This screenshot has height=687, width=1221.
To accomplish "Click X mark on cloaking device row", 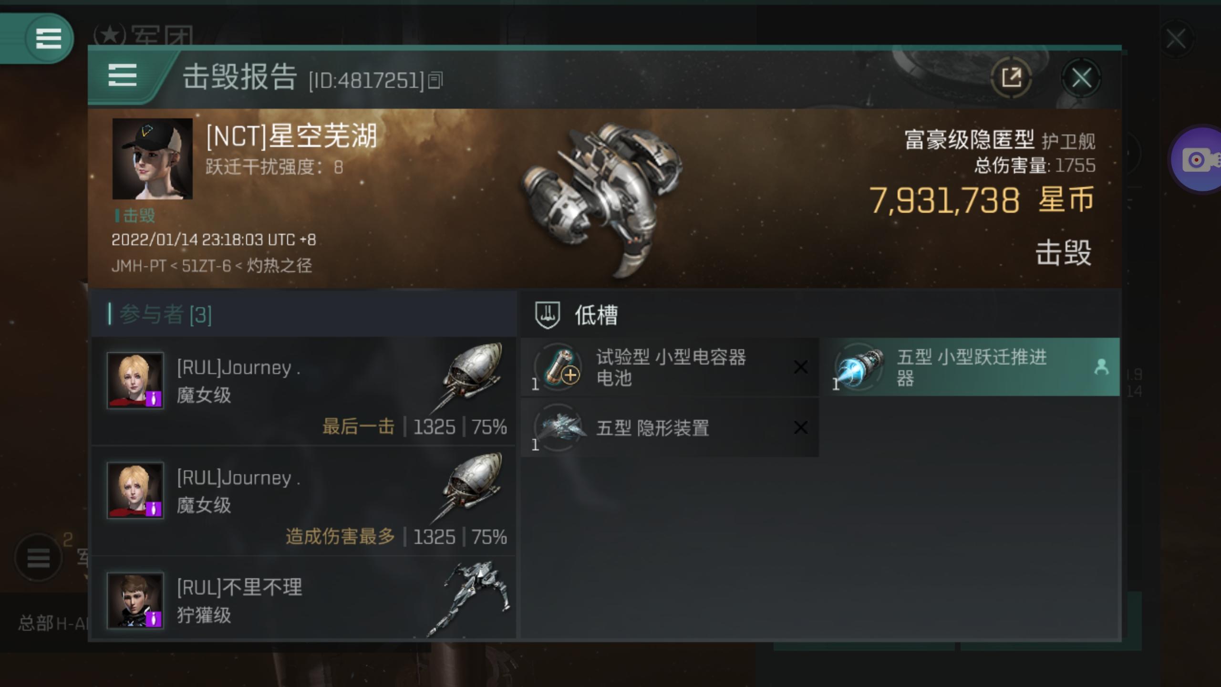I will pos(800,427).
